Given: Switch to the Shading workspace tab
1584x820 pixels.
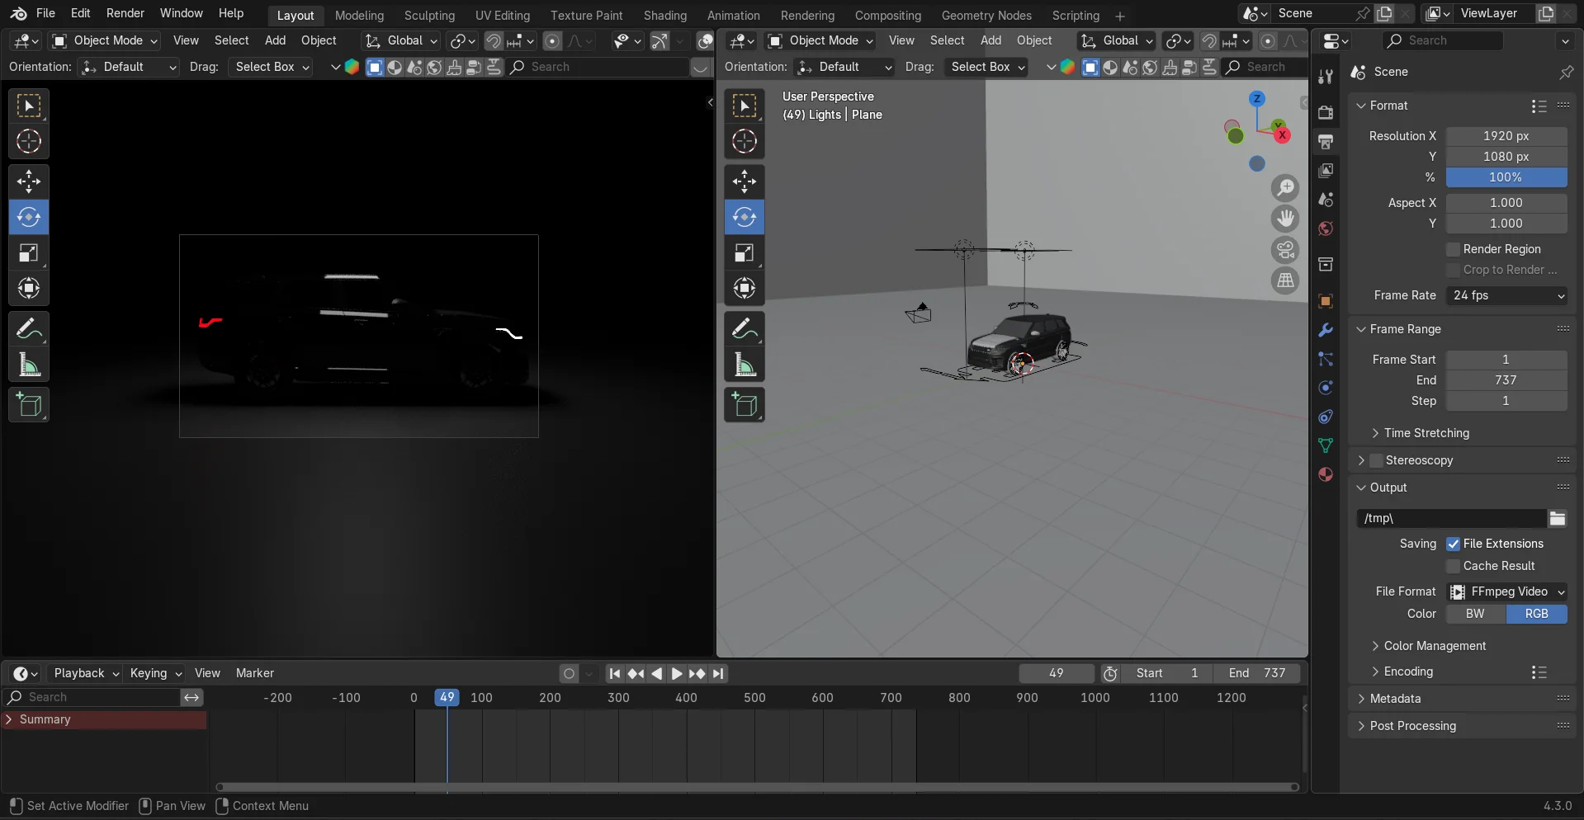Looking at the screenshot, I should click(665, 16).
